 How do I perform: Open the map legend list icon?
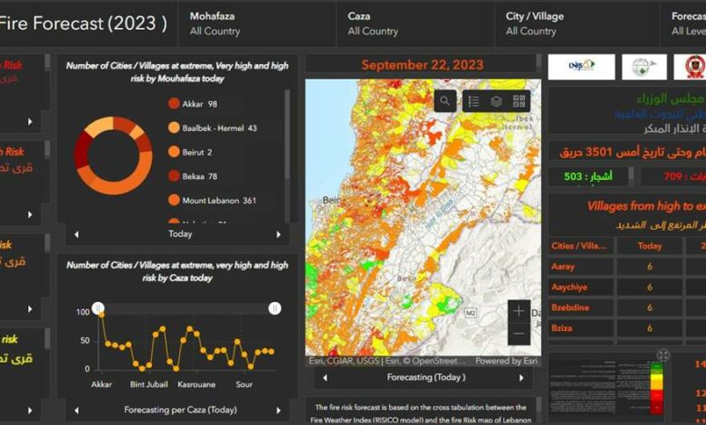473,101
